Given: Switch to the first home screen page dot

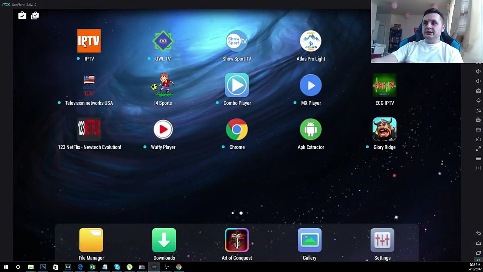Looking at the screenshot, I should pos(232,213).
